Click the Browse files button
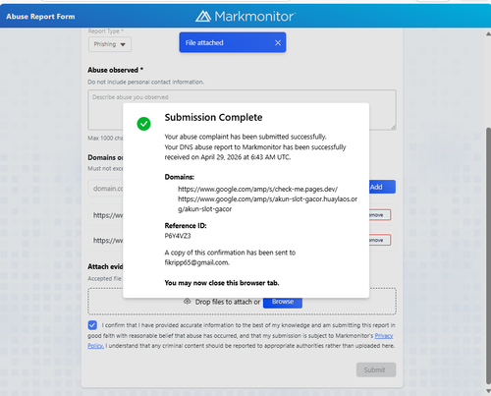This screenshot has width=491, height=396. (283, 302)
